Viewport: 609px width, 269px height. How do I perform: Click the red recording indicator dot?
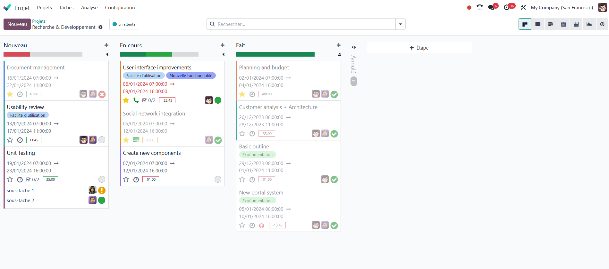[469, 8]
